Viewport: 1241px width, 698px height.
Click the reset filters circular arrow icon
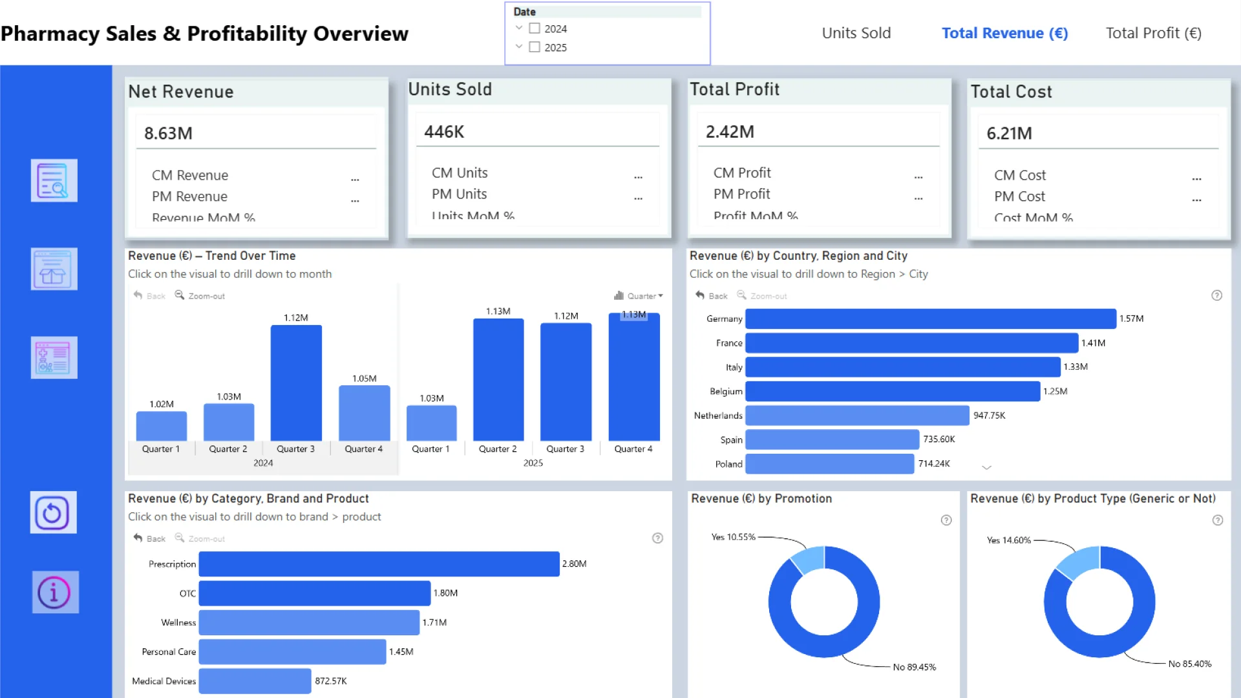(x=53, y=513)
